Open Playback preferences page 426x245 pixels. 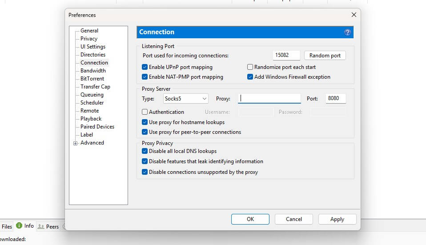(91, 119)
